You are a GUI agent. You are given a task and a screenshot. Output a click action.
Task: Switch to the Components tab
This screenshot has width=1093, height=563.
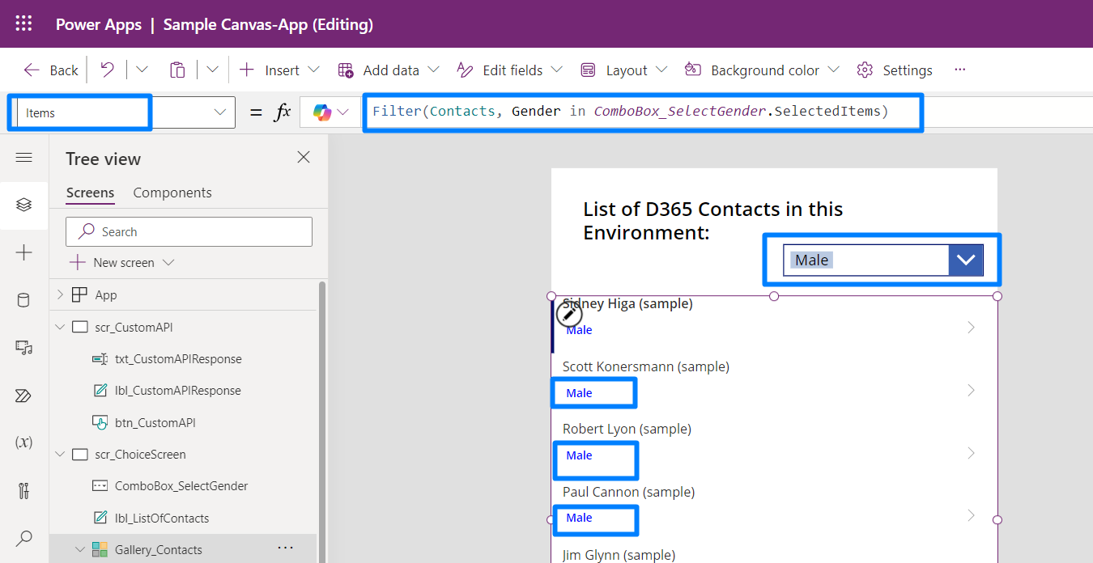coord(172,193)
